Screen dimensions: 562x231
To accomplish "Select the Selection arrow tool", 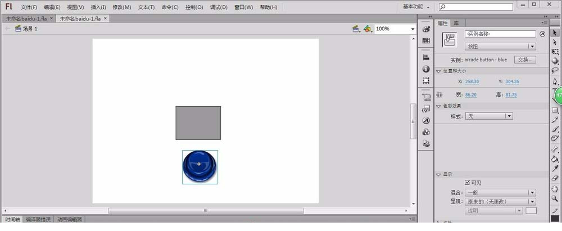I will coord(555,32).
